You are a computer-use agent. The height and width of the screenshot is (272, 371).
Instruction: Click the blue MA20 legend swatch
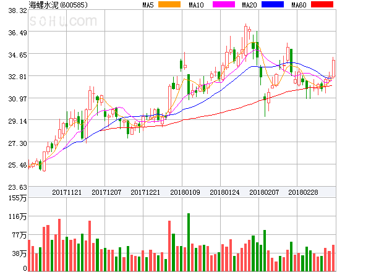pos(273,4)
